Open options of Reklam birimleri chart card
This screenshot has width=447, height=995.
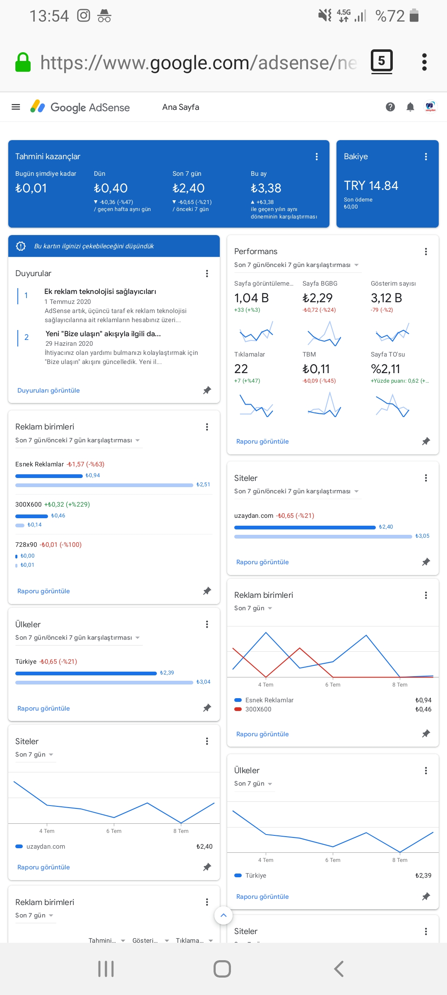[x=425, y=595]
